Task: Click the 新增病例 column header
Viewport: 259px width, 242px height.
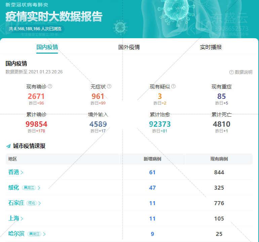Action: (x=152, y=159)
